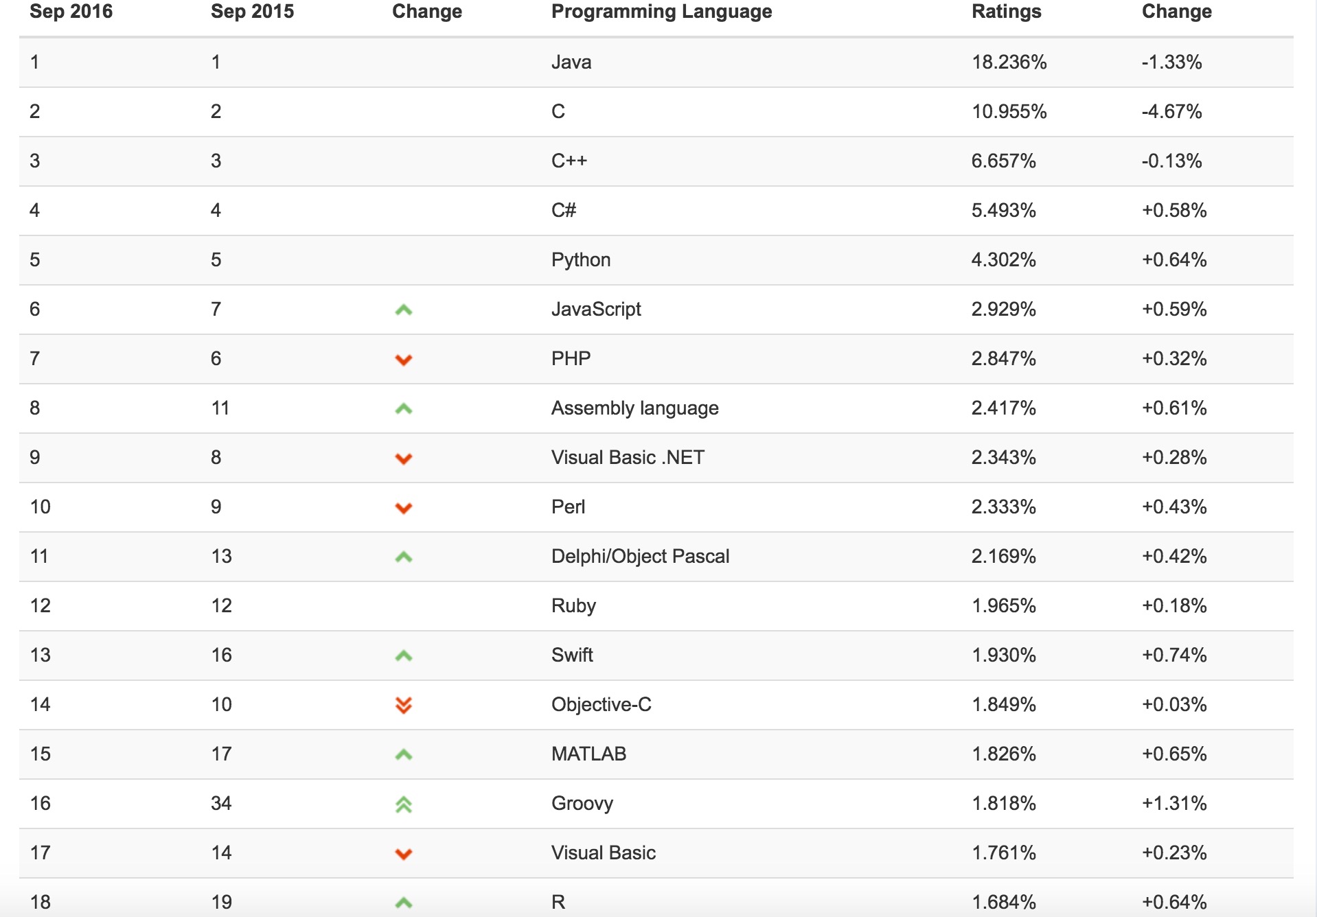
Task: Click Java's 18.236% rating value
Action: click(x=1009, y=62)
